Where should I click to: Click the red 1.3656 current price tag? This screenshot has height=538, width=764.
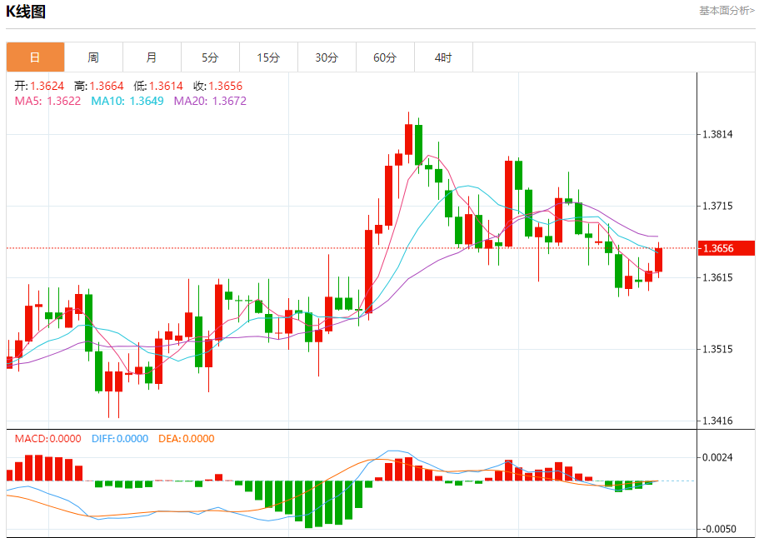click(x=726, y=248)
